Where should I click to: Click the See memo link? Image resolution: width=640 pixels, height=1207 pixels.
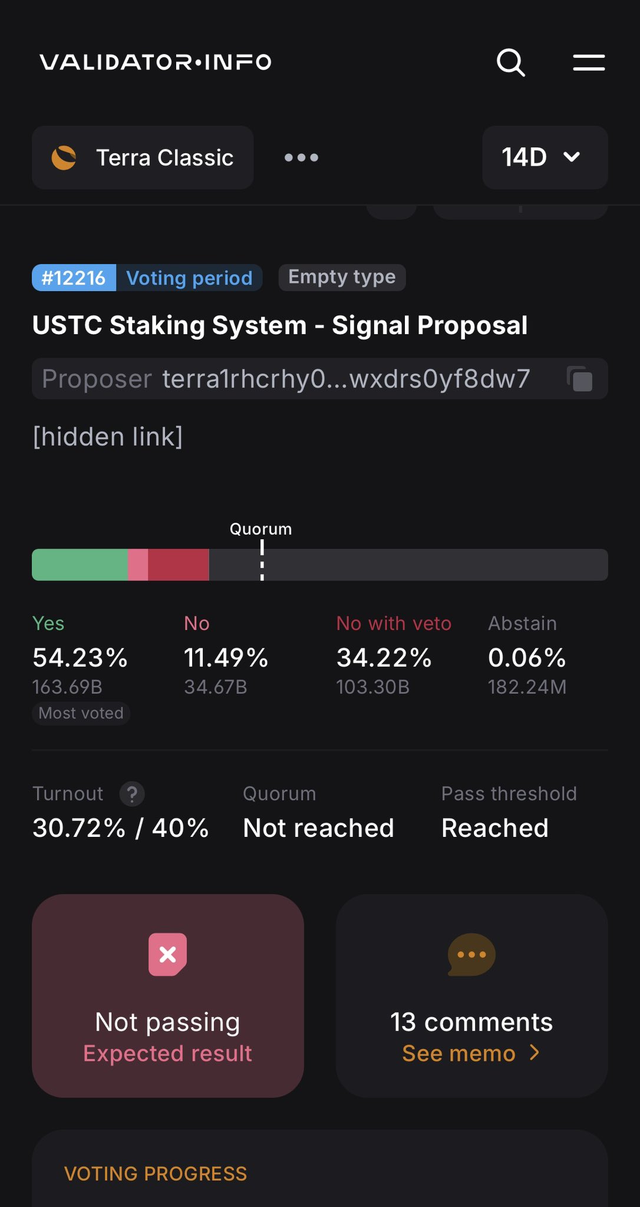(458, 1053)
